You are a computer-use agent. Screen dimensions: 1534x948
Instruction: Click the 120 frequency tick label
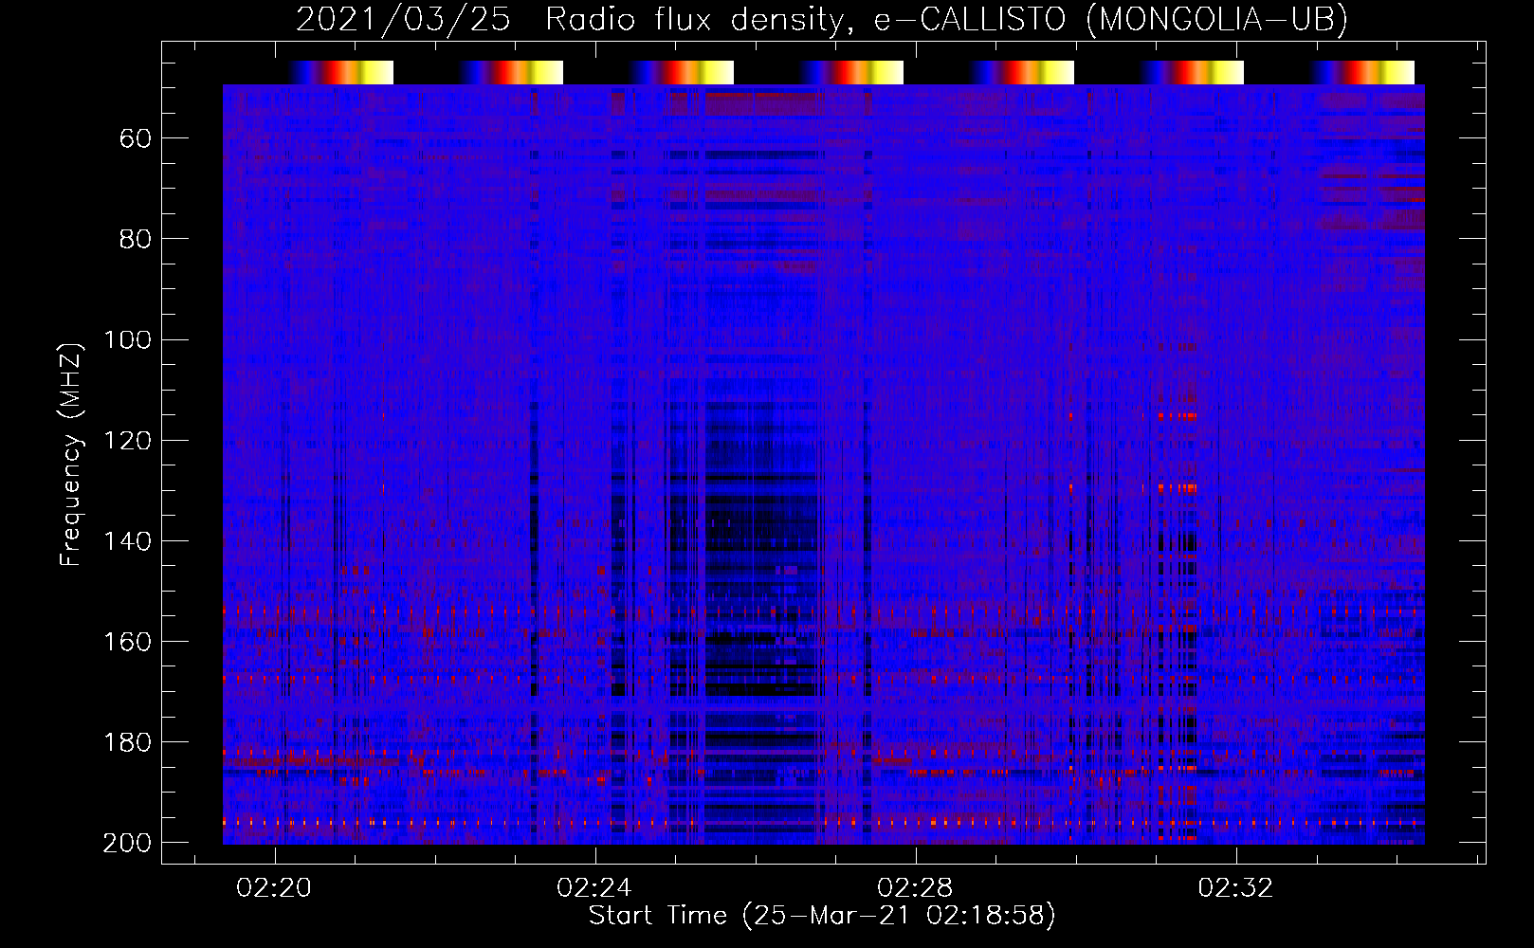click(127, 441)
